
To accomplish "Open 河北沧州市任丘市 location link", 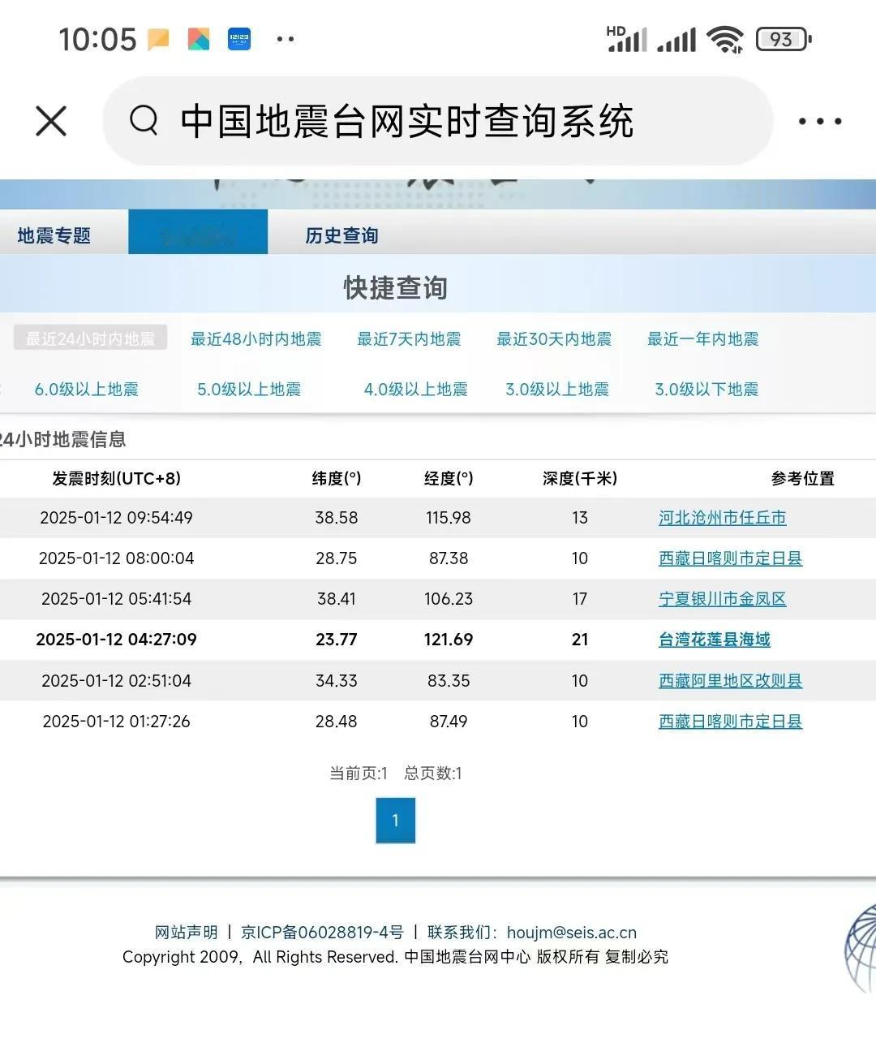I will tap(722, 518).
